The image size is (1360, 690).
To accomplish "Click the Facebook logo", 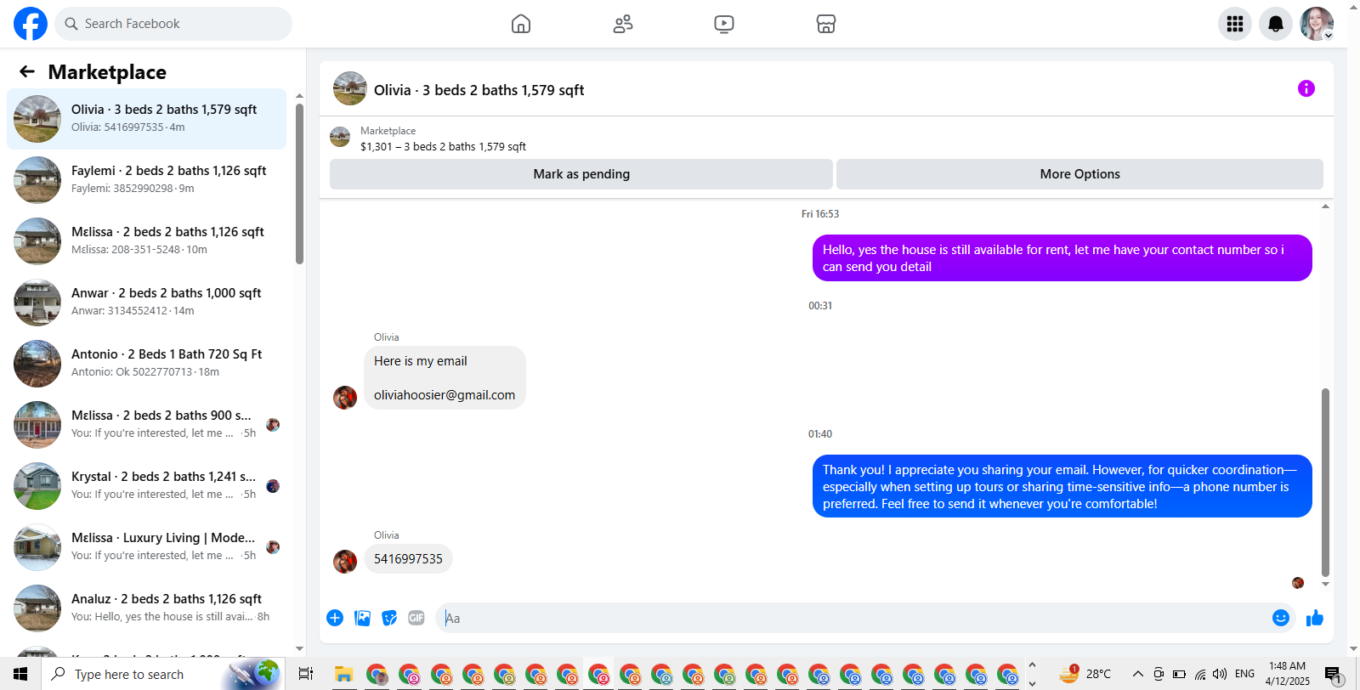I will point(31,24).
